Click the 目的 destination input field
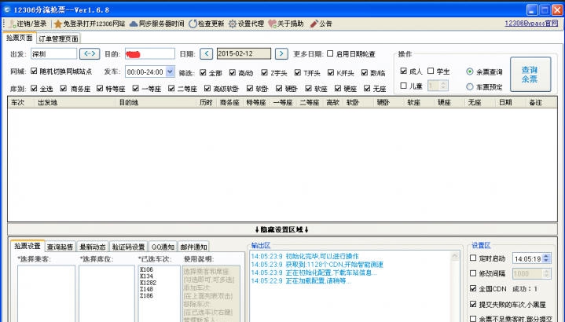The image size is (565, 322). [150, 53]
